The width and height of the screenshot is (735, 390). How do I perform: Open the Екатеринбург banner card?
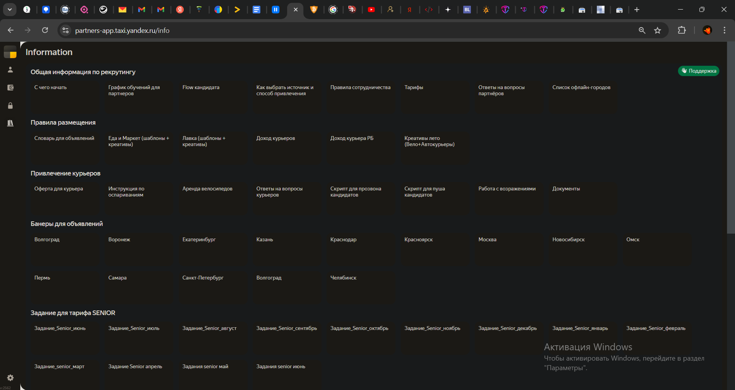(212, 249)
